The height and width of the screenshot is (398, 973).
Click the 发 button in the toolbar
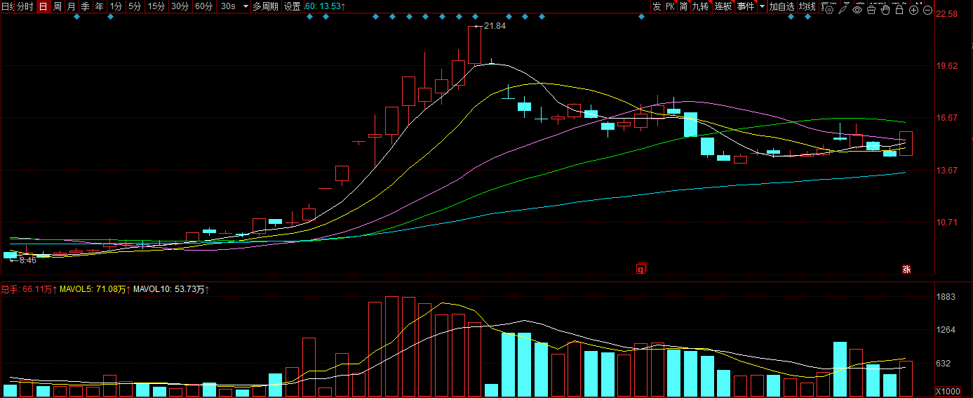[x=657, y=6]
